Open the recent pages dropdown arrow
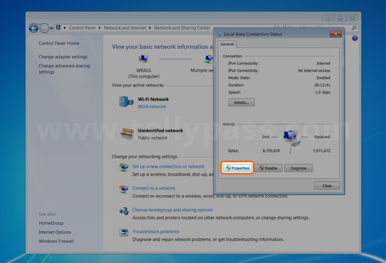This screenshot has width=386, height=263. 51,28
